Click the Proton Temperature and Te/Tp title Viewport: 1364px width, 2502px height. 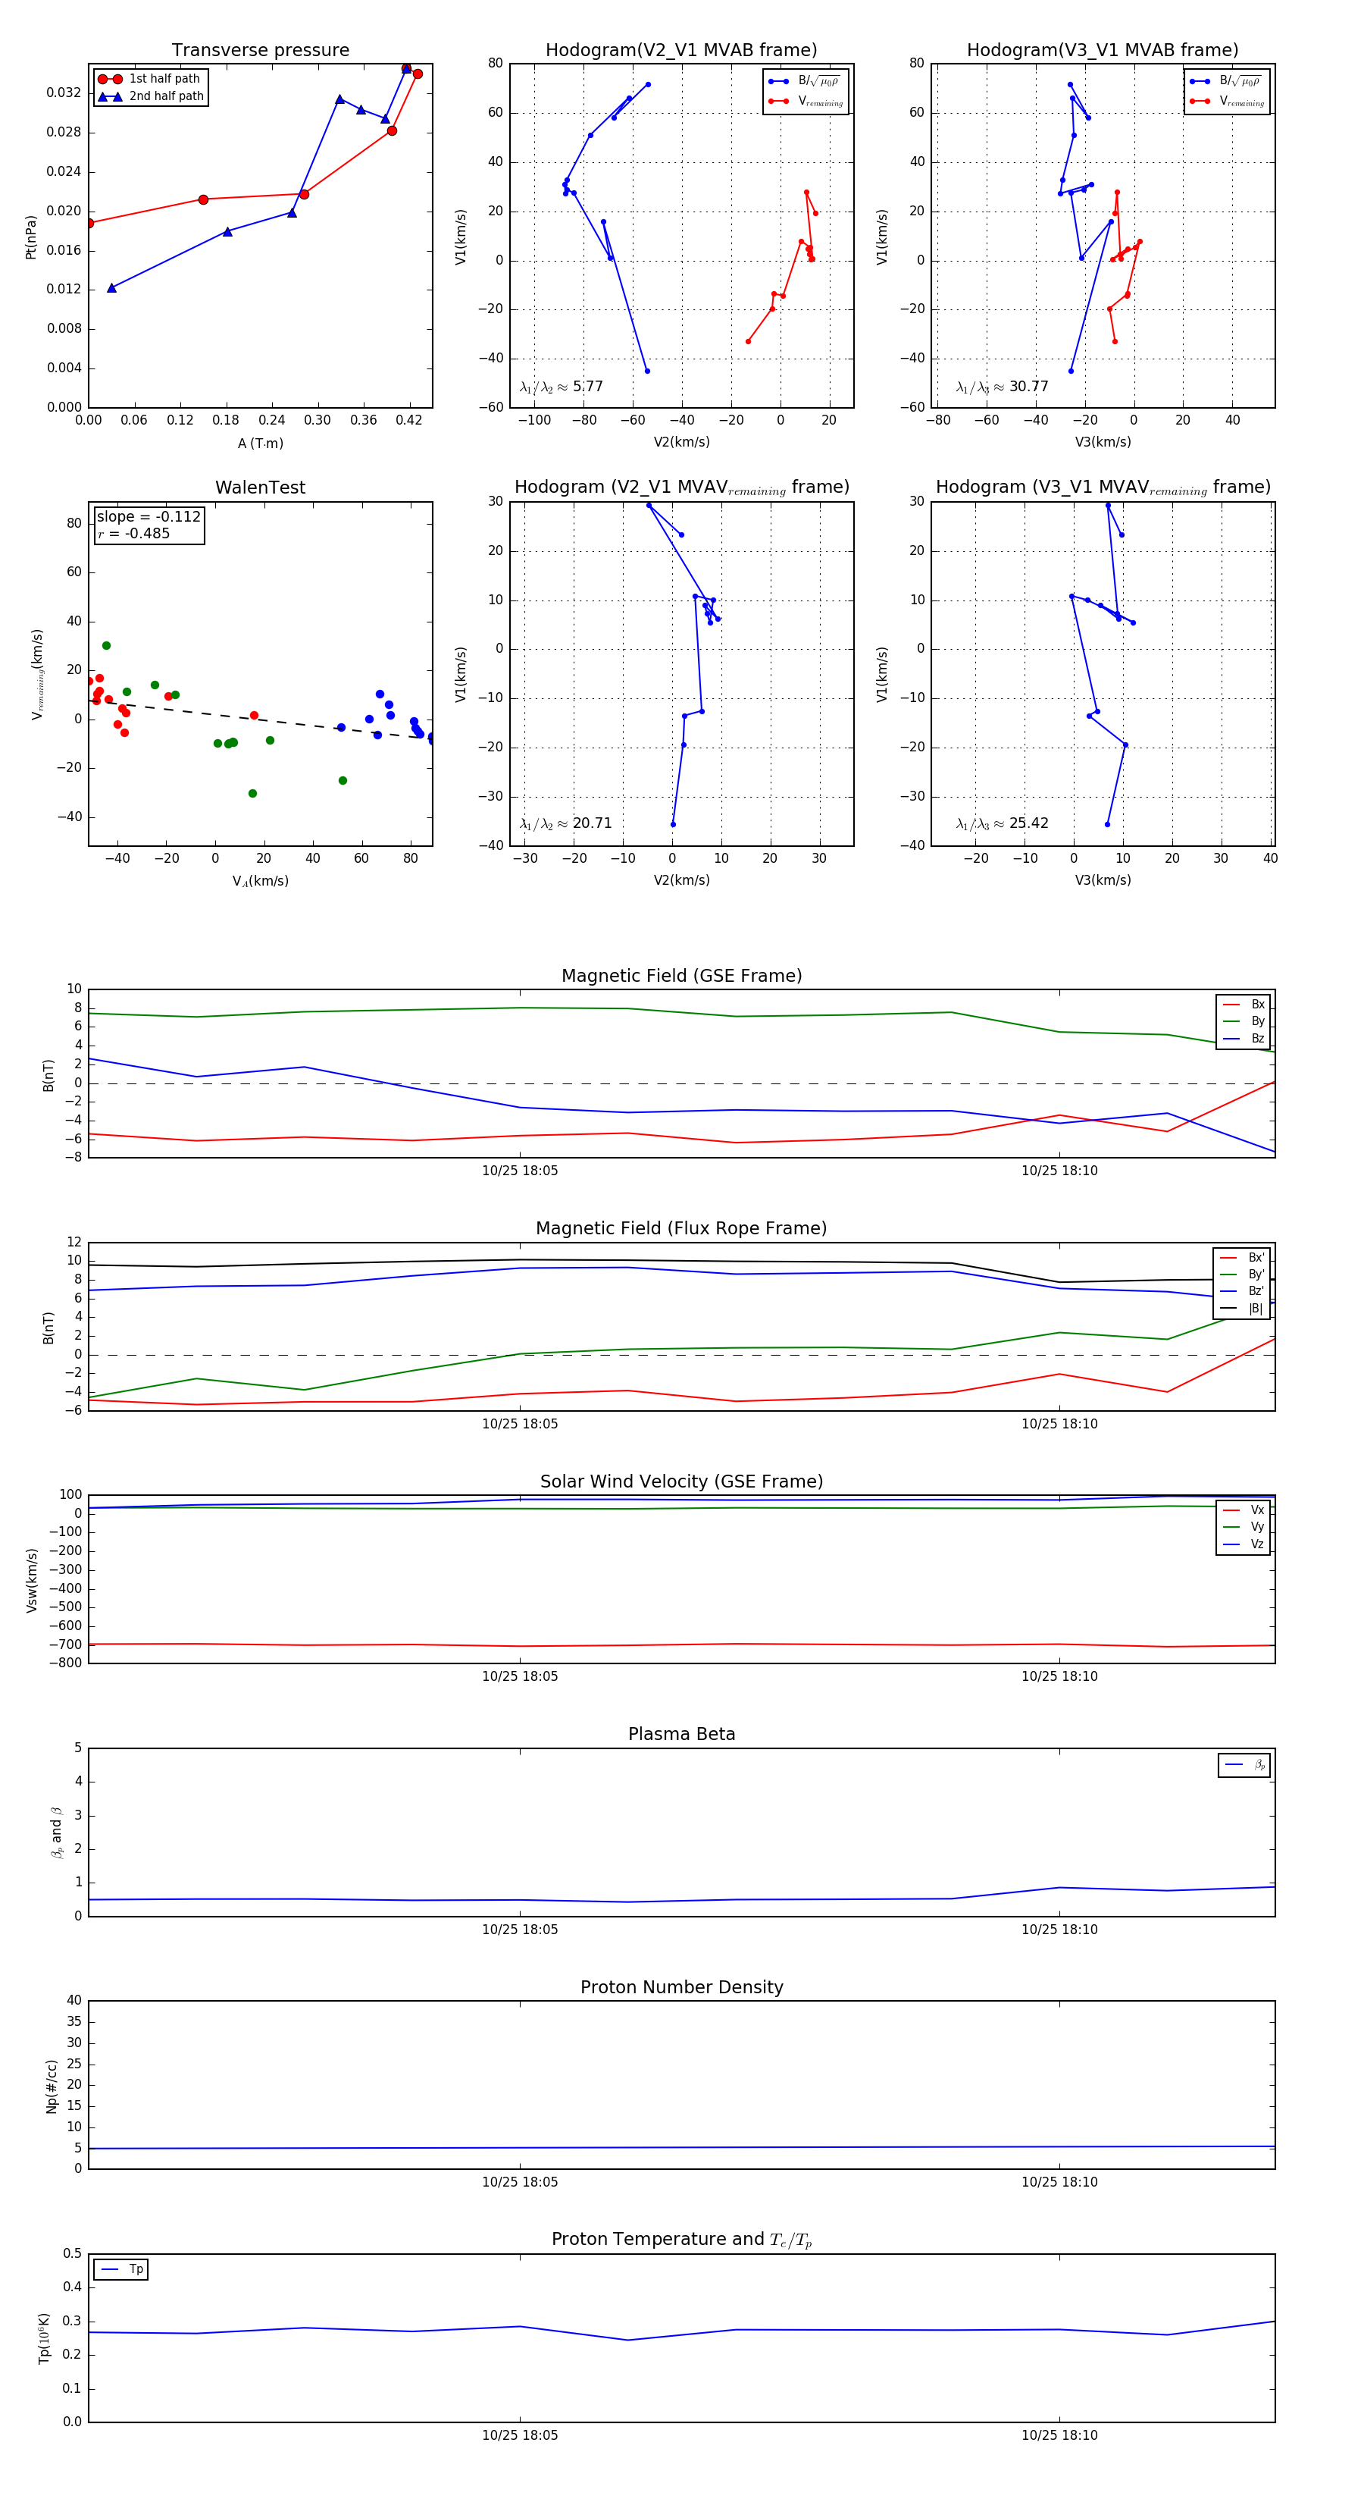pos(681,2240)
